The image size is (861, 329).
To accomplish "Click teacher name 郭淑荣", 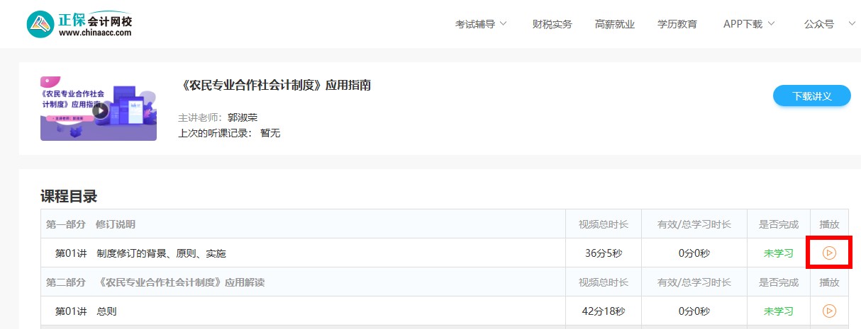I will point(243,117).
